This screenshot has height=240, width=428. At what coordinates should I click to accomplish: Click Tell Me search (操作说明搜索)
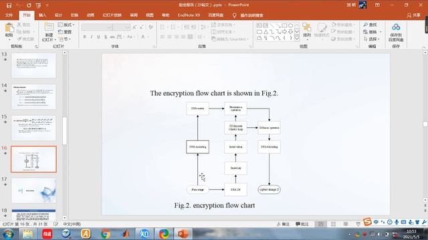[x=248, y=15]
